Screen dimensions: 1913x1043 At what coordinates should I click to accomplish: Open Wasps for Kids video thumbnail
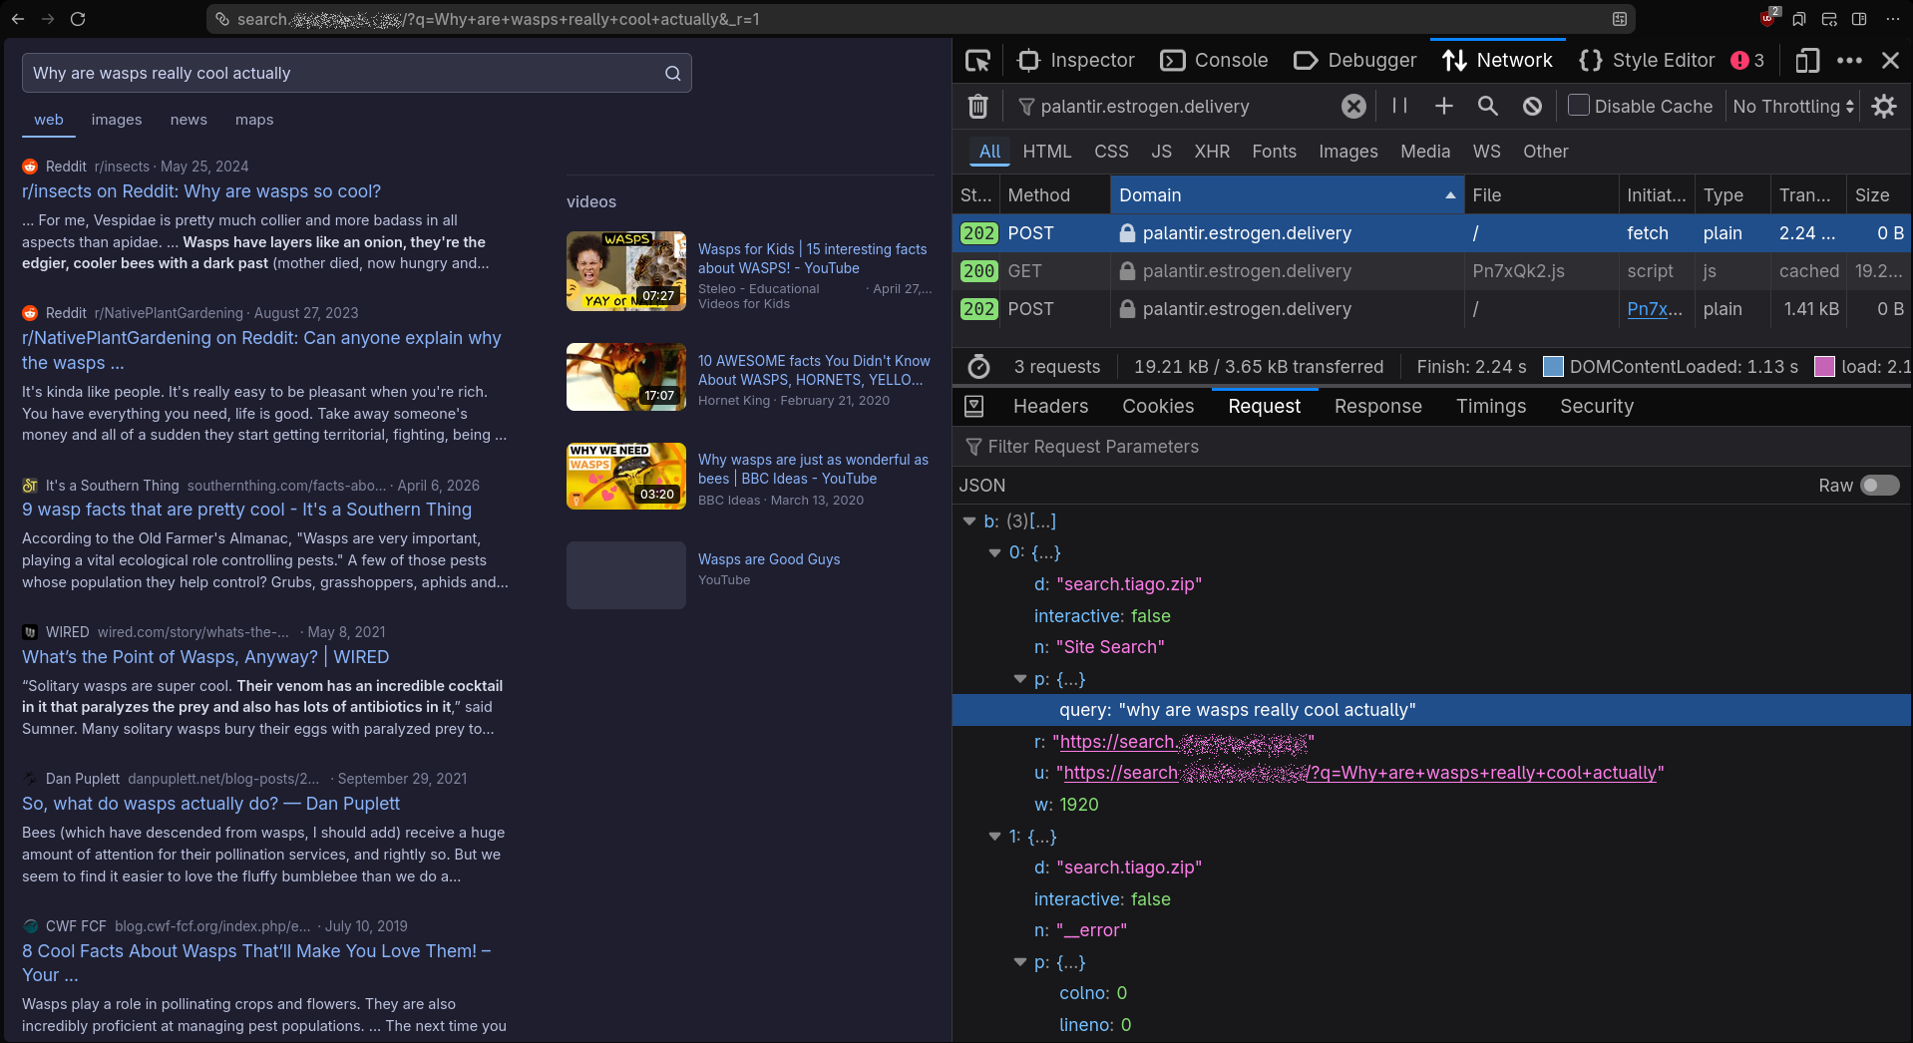(626, 271)
